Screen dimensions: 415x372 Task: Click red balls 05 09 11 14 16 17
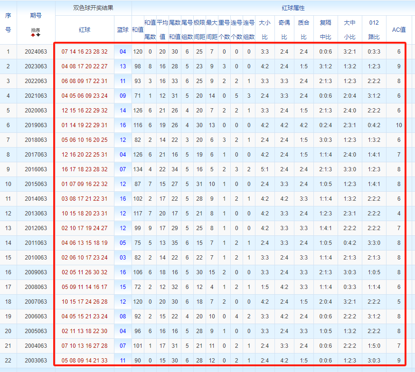tap(85, 287)
